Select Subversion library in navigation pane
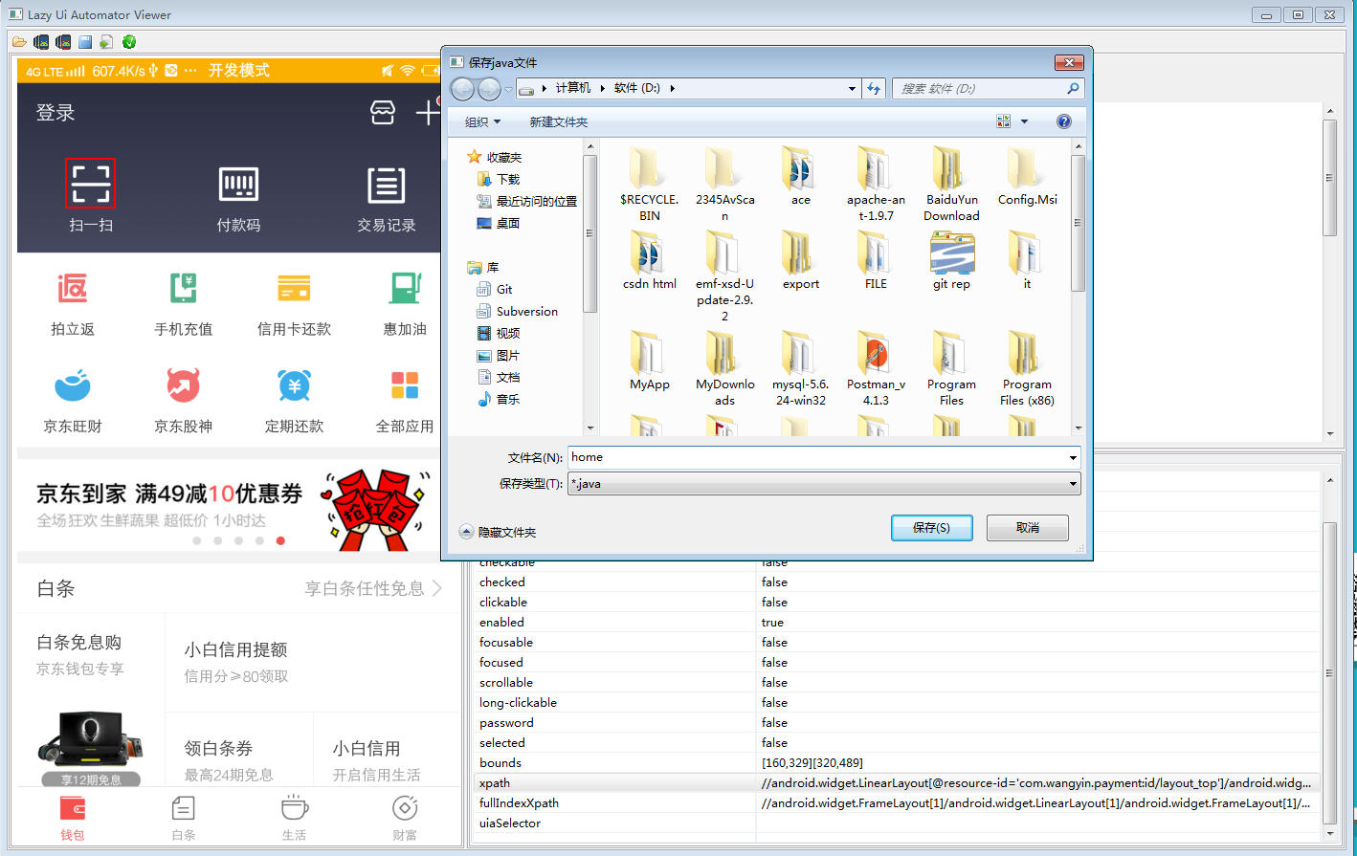This screenshot has width=1357, height=856. point(518,311)
